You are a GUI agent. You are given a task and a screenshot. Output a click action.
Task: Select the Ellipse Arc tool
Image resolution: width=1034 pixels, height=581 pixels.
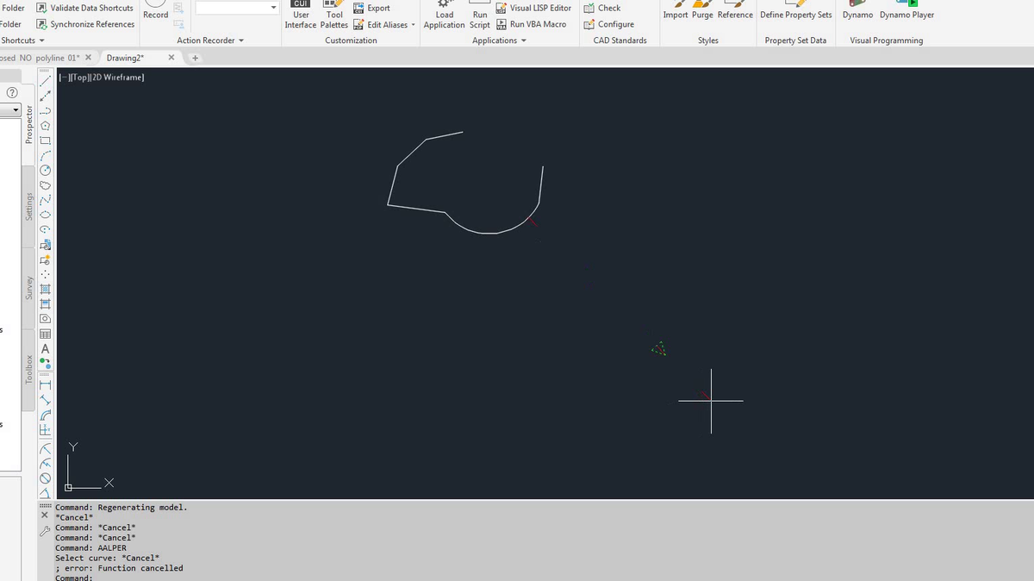(46, 228)
